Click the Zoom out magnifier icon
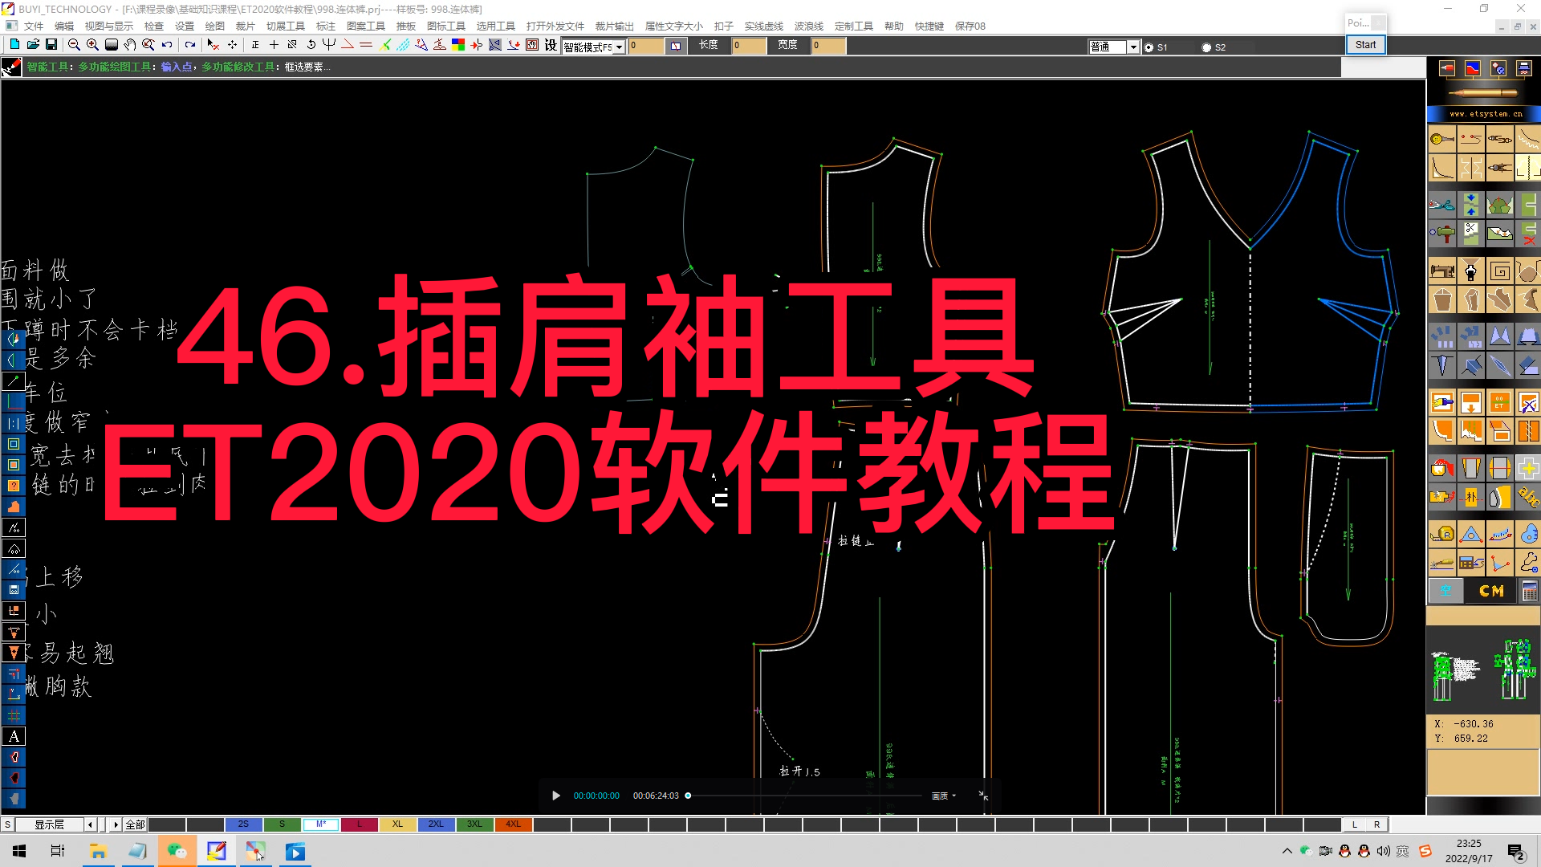This screenshot has height=867, width=1541. [74, 45]
